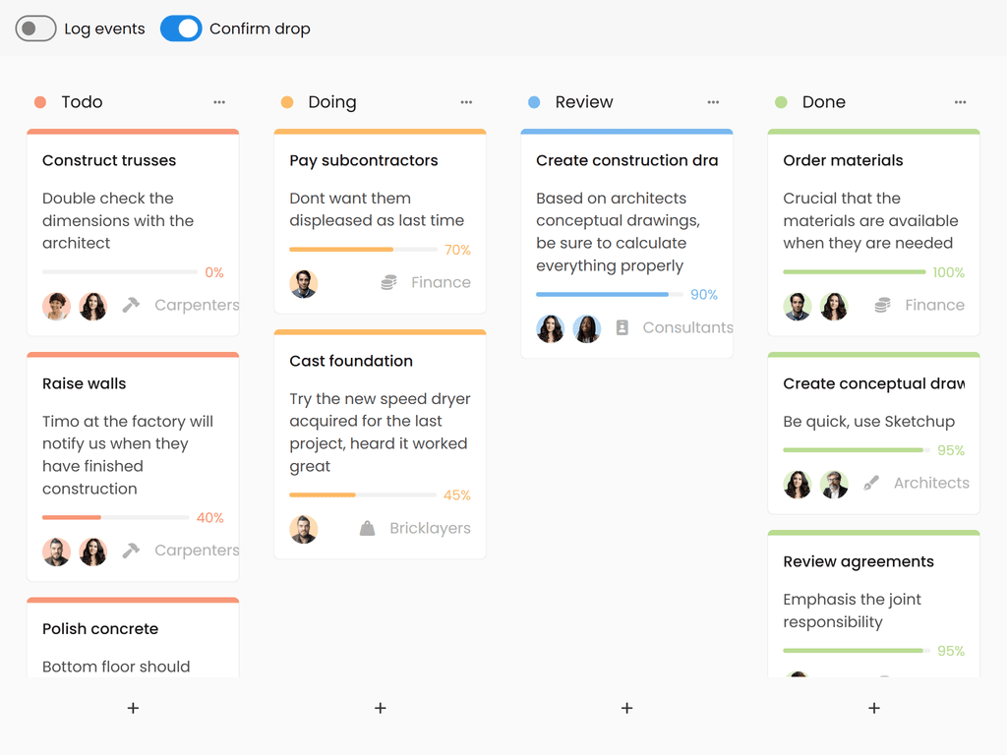The height and width of the screenshot is (755, 1007).
Task: Open Review column ellipsis menu
Action: [x=713, y=102]
